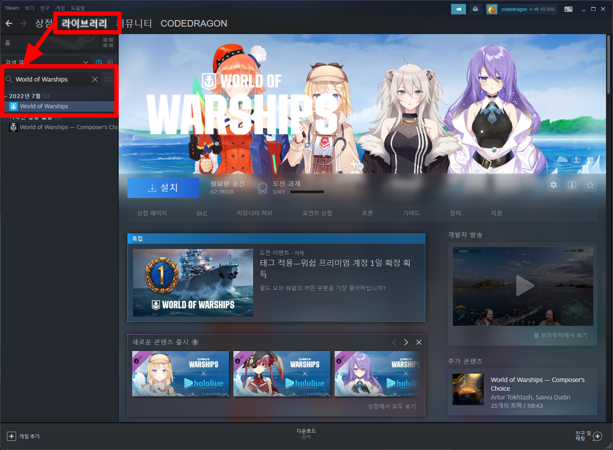Open the 장터 market link
The width and height of the screenshot is (613, 450).
click(455, 213)
